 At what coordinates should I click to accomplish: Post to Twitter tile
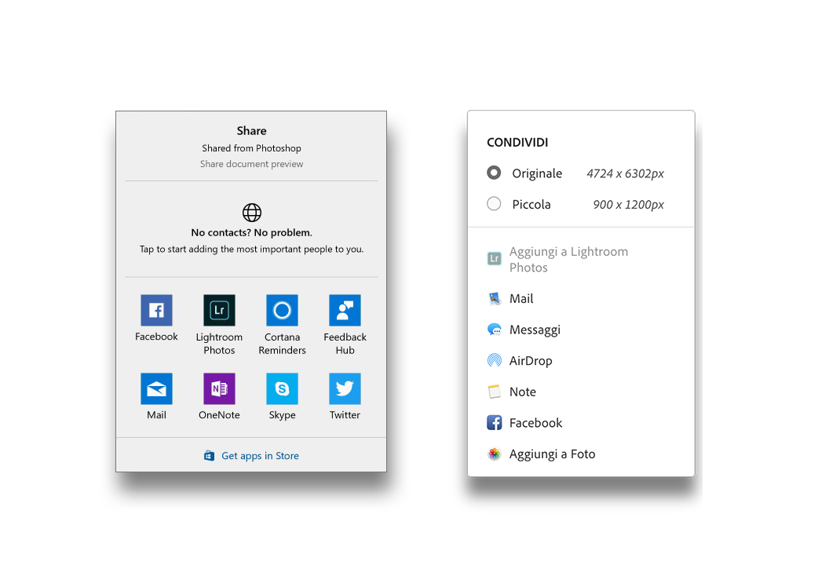tap(345, 388)
